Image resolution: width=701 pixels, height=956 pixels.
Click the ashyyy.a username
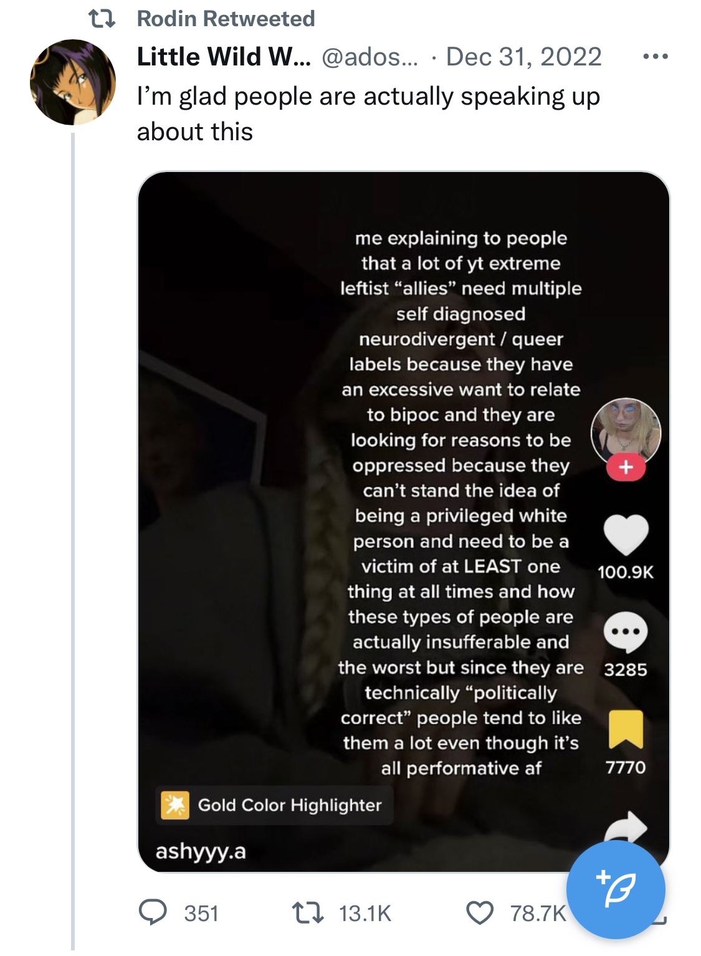[201, 851]
